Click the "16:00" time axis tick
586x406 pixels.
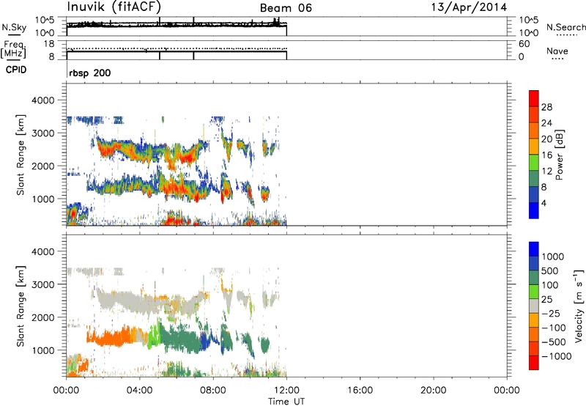pyautogui.click(x=360, y=391)
